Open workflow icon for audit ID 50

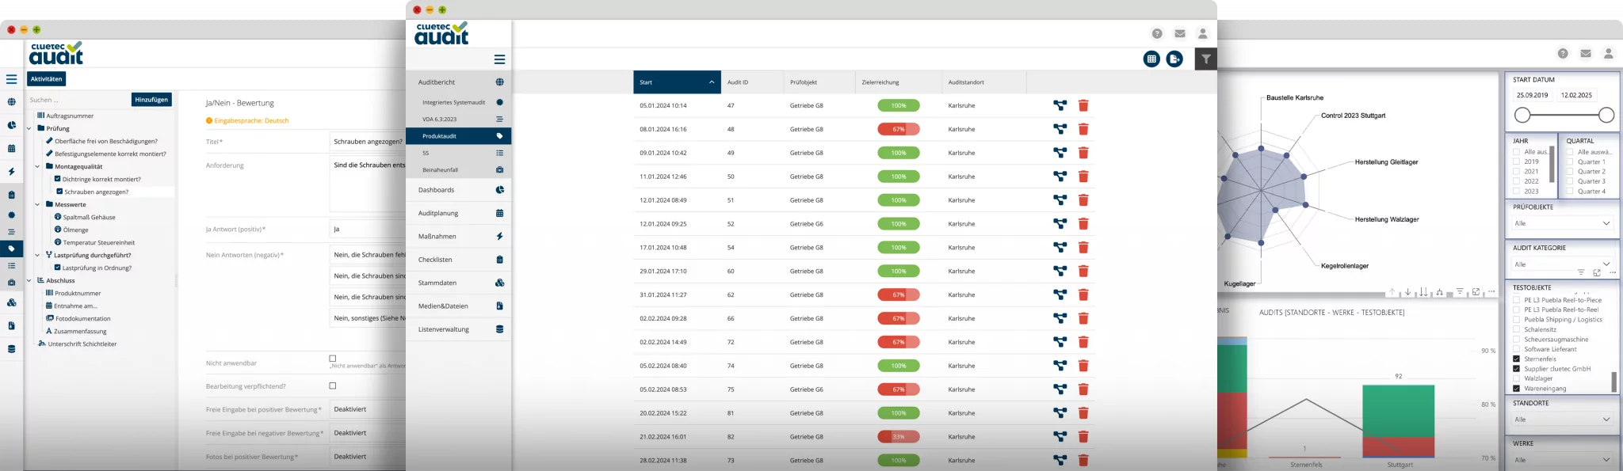1060,177
